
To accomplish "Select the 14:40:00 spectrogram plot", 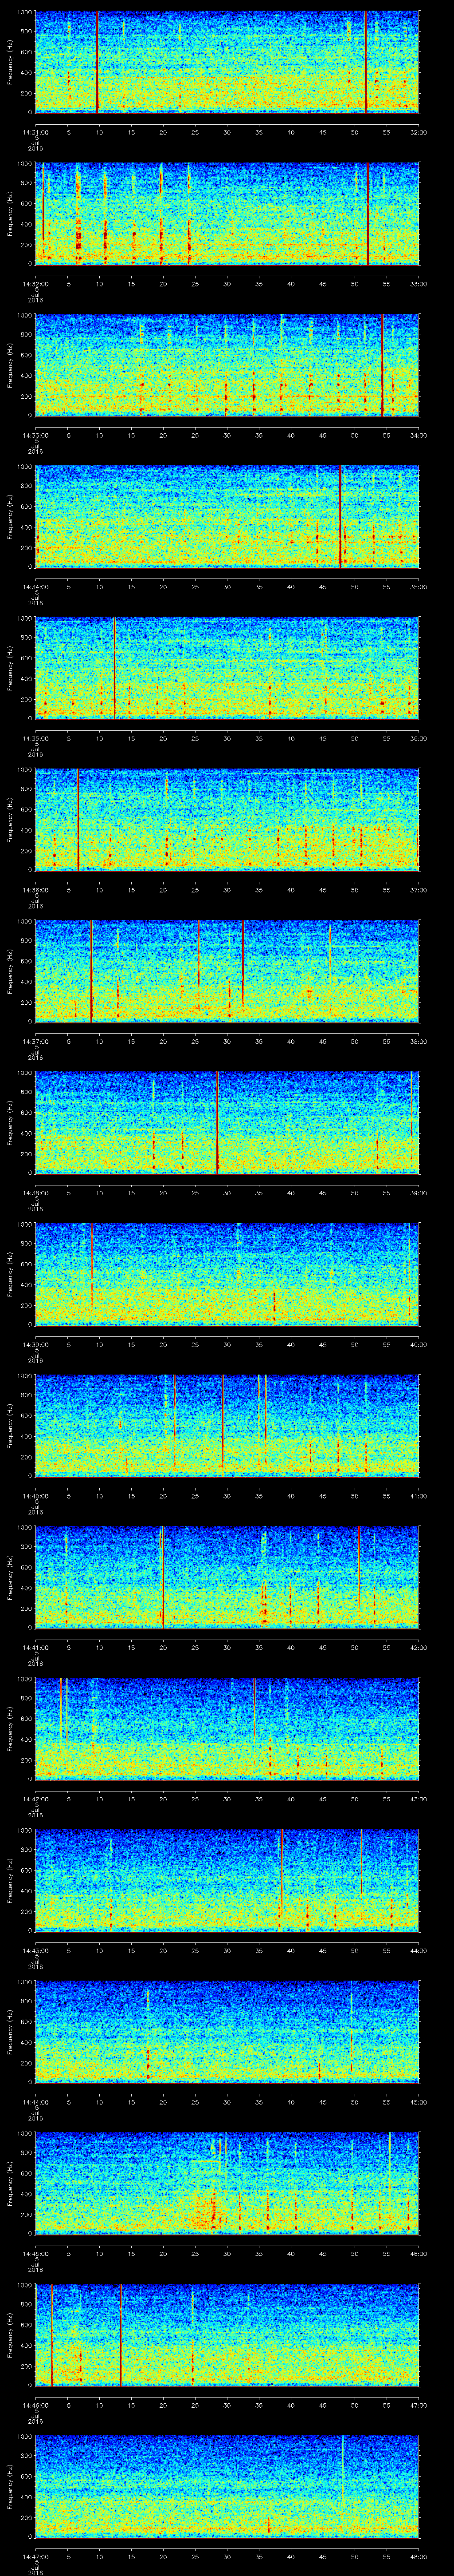I will point(227,1425).
